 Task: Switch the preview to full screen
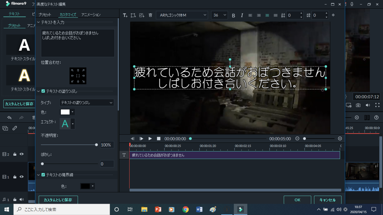tap(377, 105)
